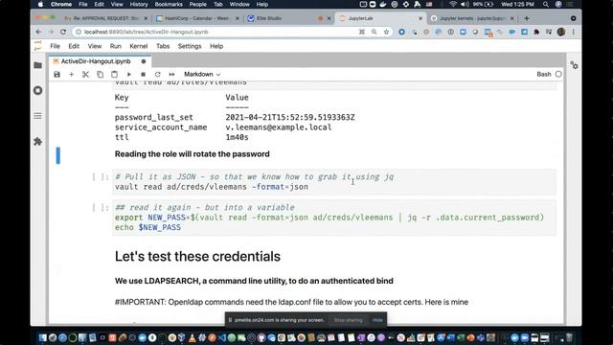Open the Chrome menu in macOS menu bar
This screenshot has width=613, height=345.
tap(61, 4)
